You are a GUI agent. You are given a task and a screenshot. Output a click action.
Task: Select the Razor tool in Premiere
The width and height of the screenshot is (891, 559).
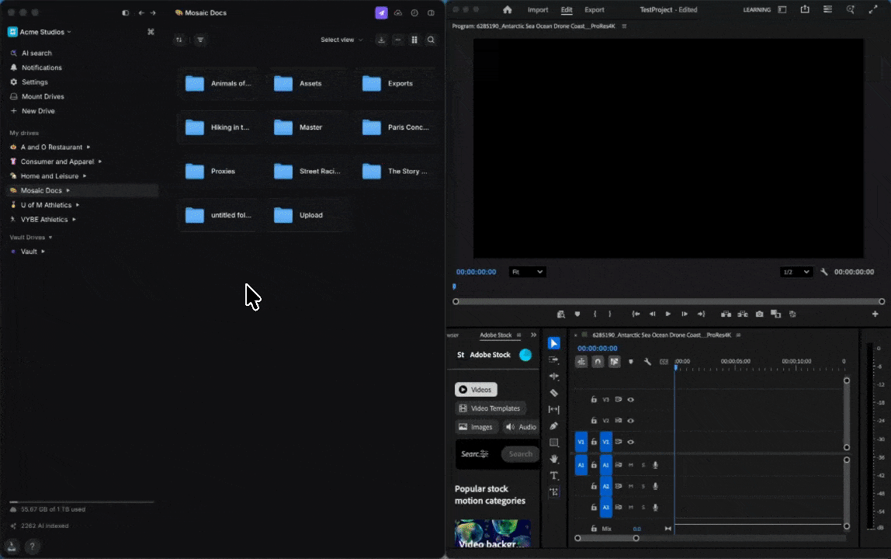click(x=553, y=393)
